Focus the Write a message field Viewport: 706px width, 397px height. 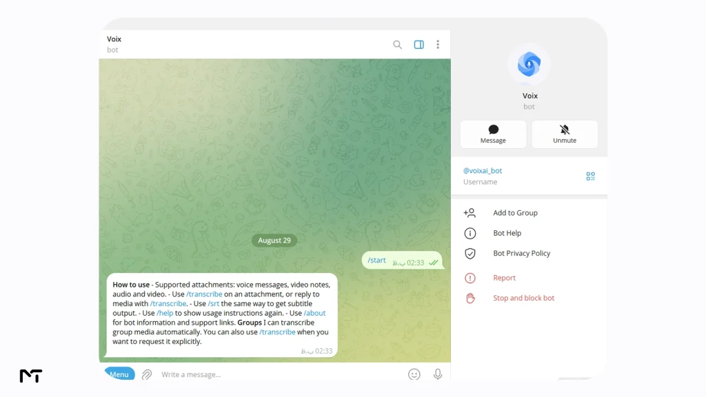(281, 374)
